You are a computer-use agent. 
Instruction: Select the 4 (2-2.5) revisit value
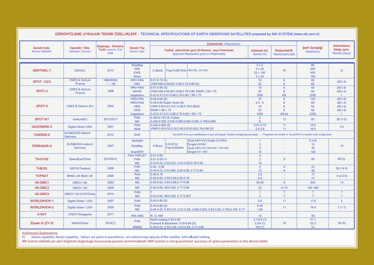click(x=341, y=176)
